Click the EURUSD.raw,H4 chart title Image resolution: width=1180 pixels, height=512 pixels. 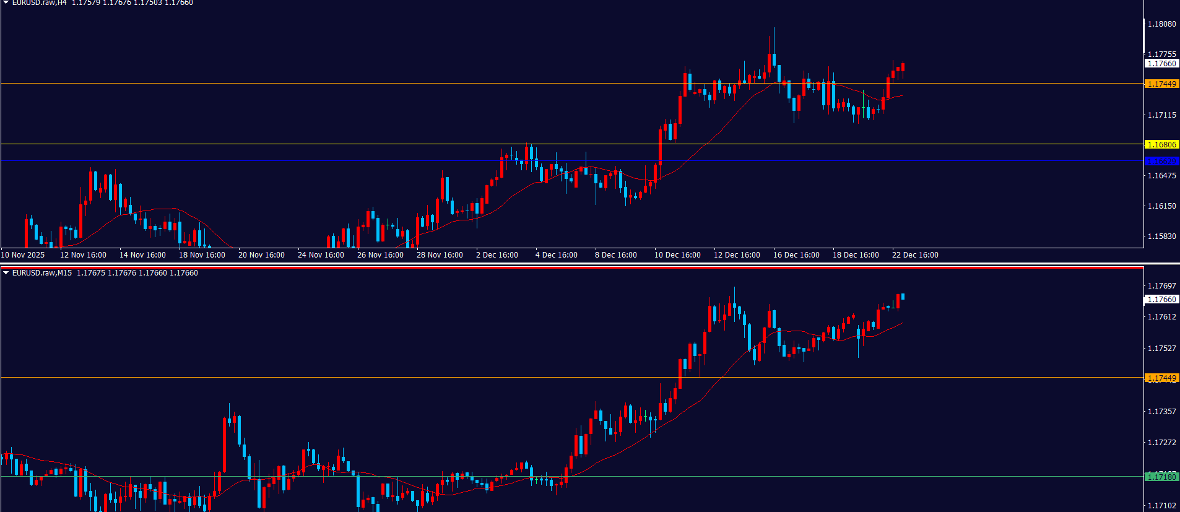pyautogui.click(x=39, y=3)
